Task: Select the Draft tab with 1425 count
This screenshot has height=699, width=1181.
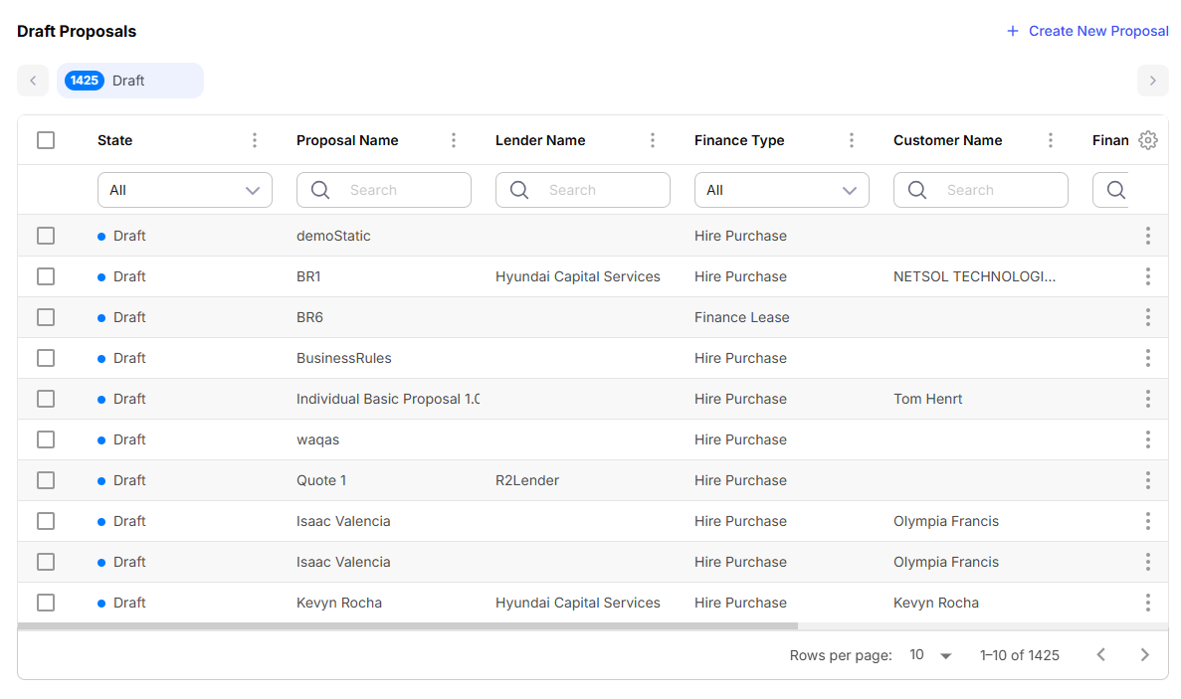Action: [129, 81]
